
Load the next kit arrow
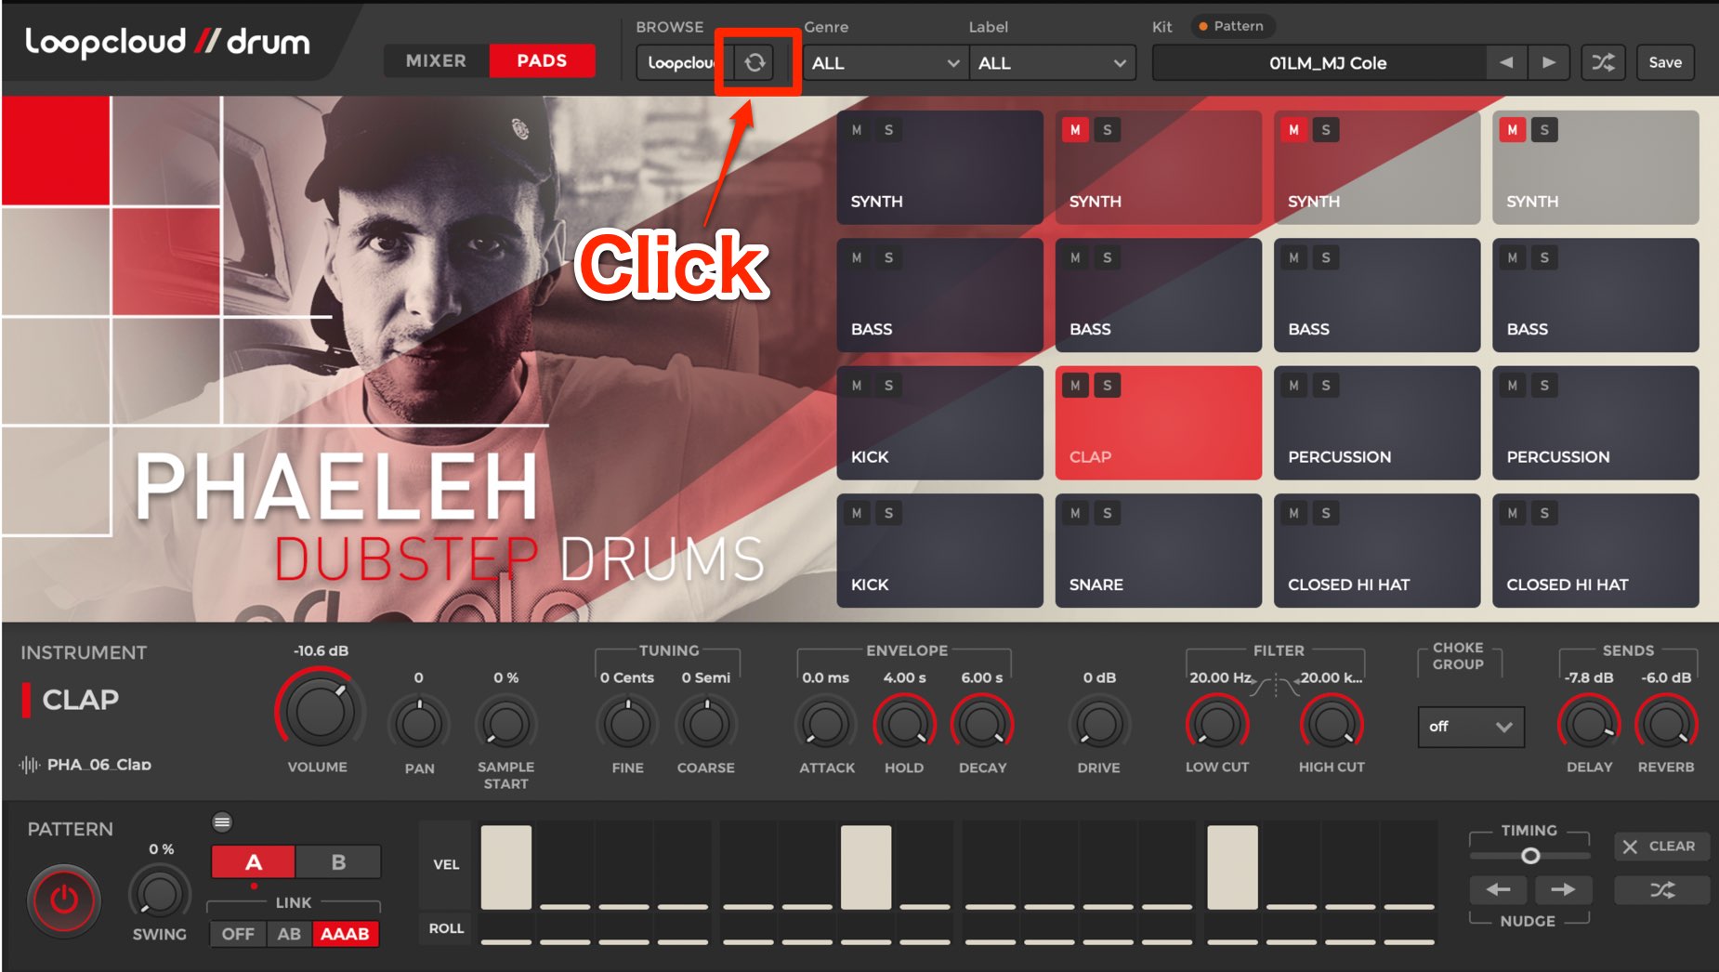[1548, 62]
